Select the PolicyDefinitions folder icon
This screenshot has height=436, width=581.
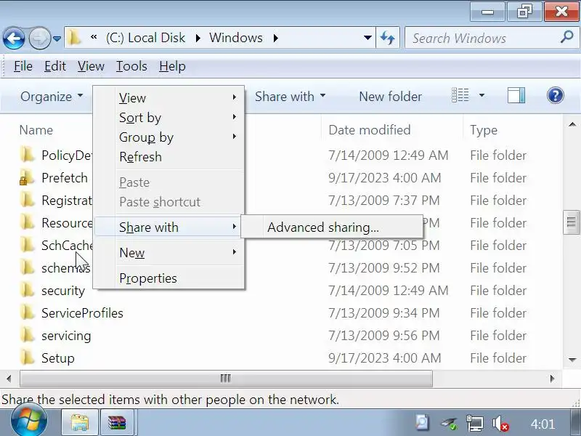click(x=27, y=155)
